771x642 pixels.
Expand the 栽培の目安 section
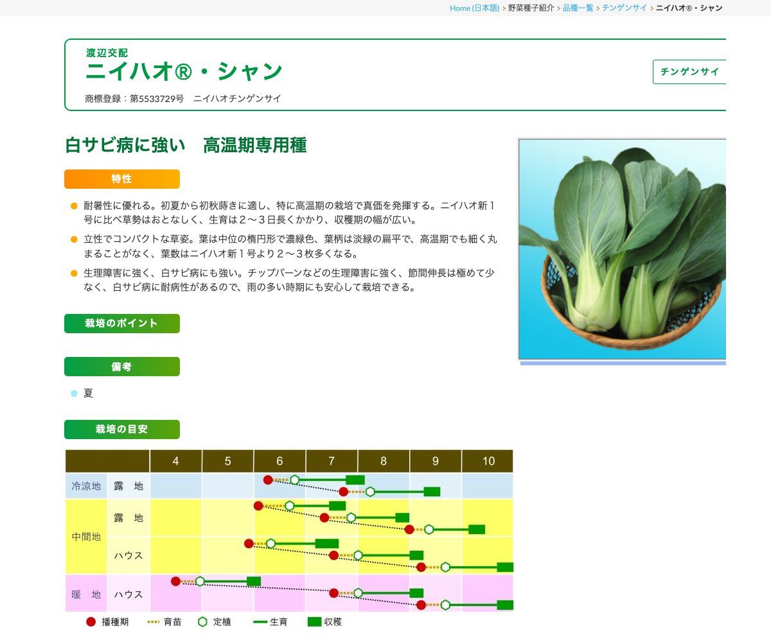(122, 429)
